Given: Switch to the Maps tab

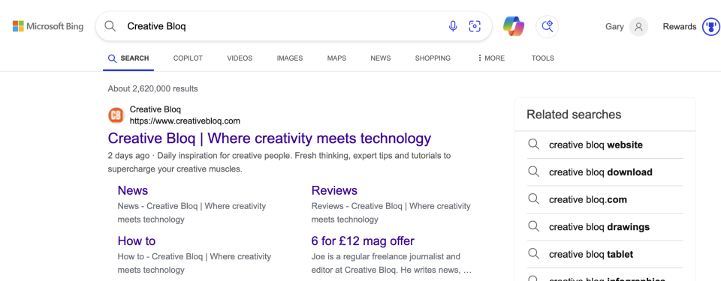Looking at the screenshot, I should point(336,58).
